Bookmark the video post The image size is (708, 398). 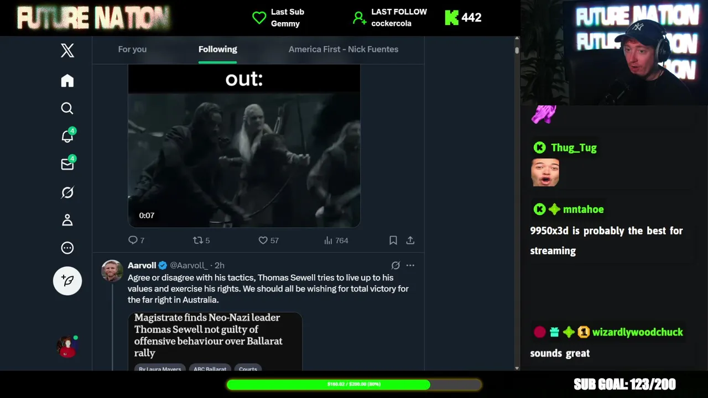(393, 240)
